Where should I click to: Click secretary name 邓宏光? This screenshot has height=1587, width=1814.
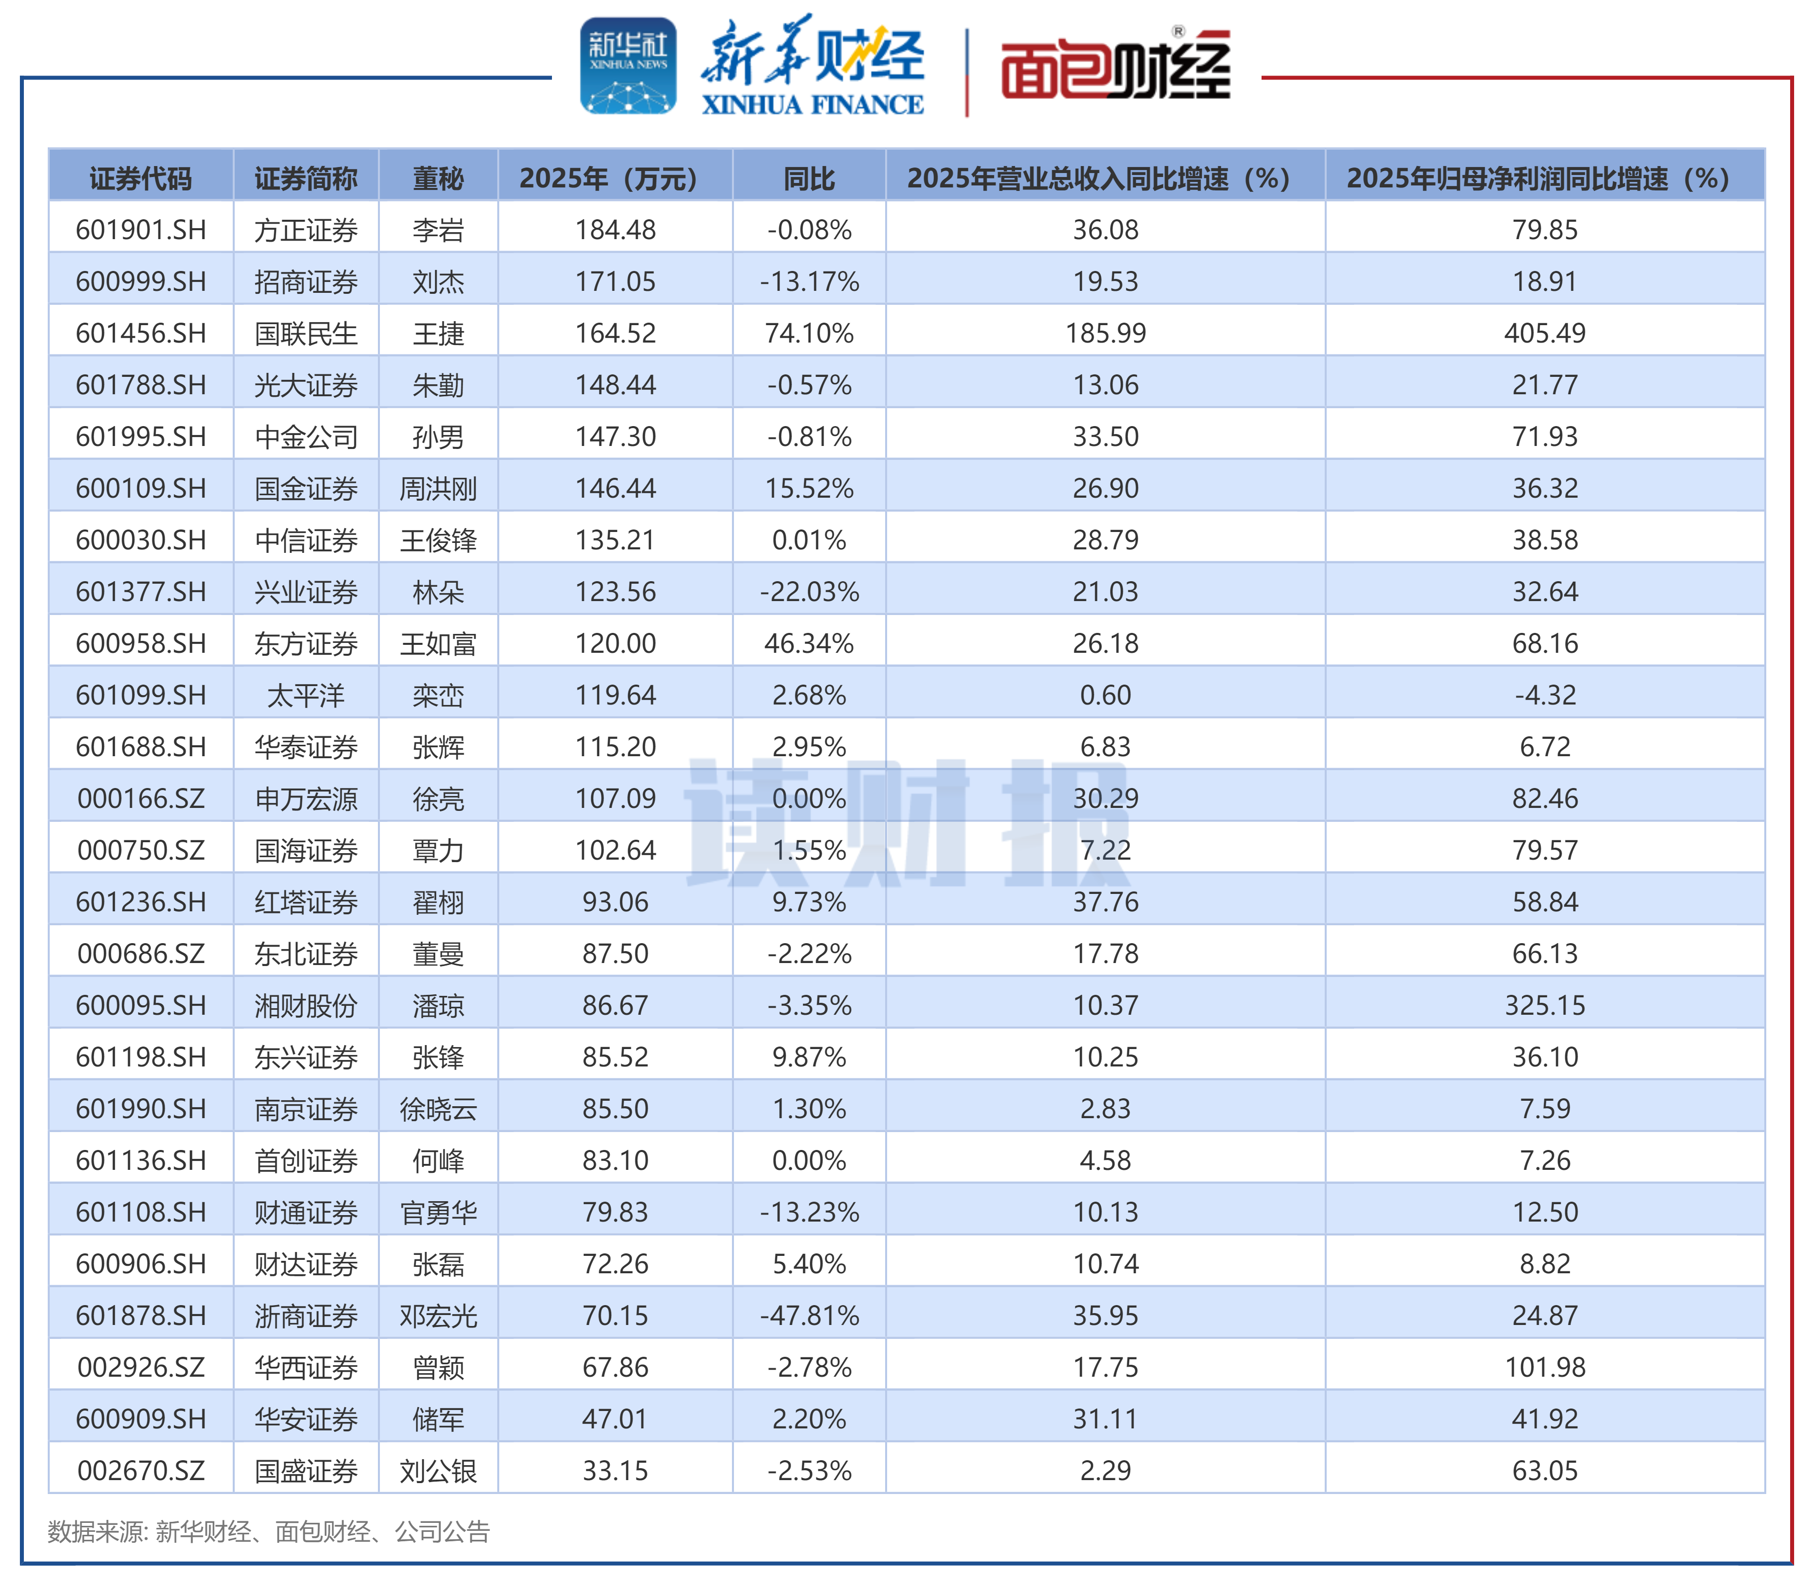point(438,1316)
